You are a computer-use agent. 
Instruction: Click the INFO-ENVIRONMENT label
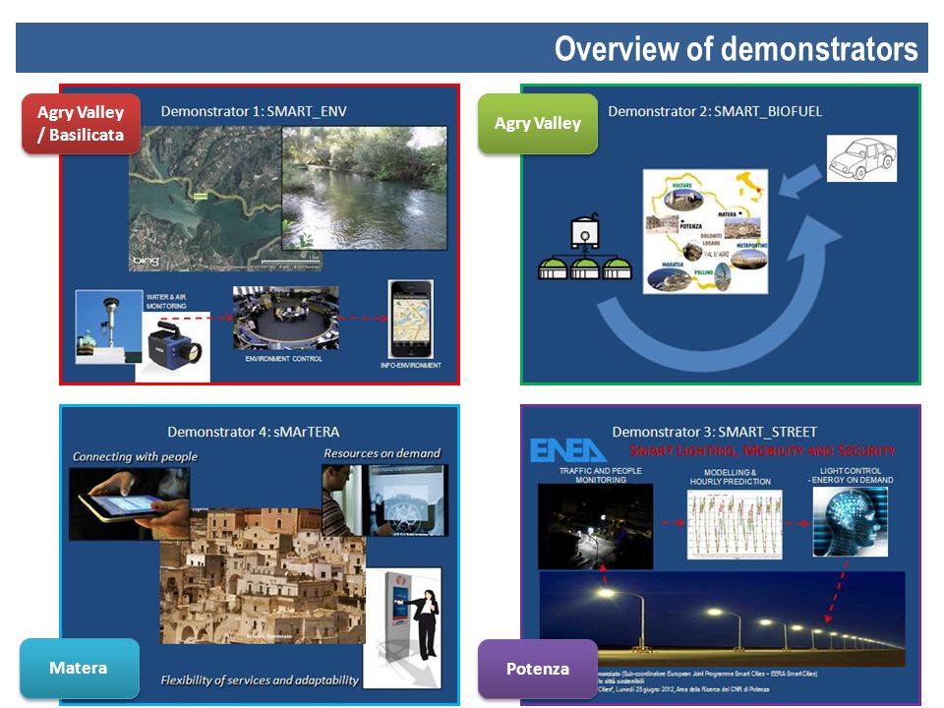tap(411, 366)
